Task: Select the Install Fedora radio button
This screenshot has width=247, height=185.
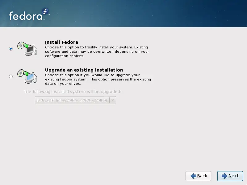Action: pyautogui.click(x=10, y=48)
